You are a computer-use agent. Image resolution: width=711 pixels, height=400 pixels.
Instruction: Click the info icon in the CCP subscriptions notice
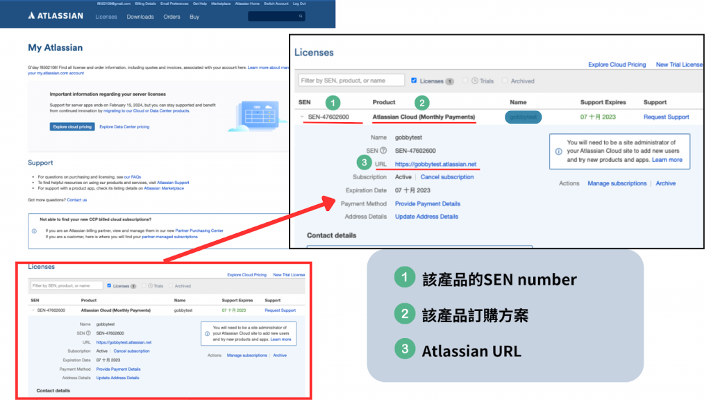pos(34,231)
